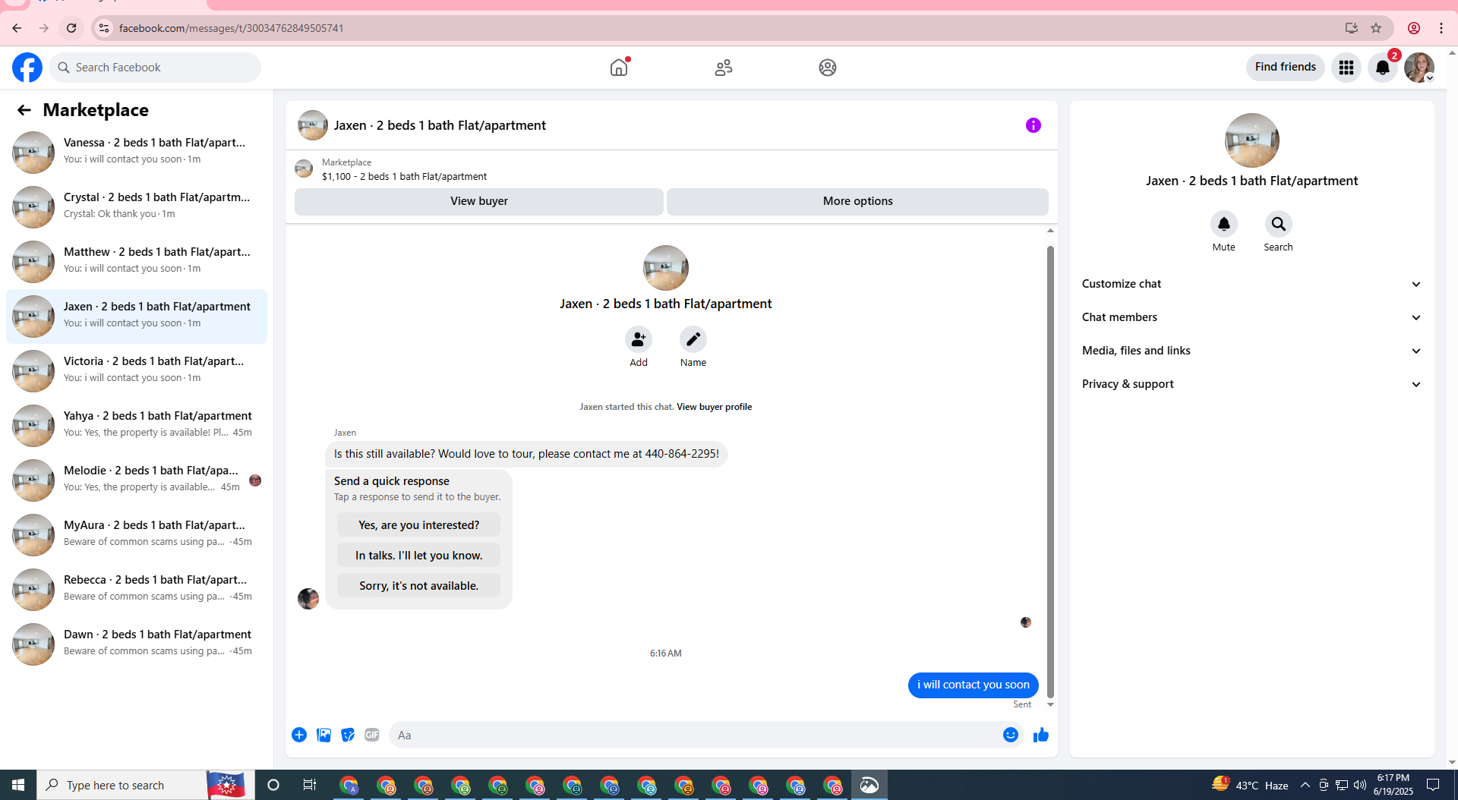This screenshot has height=800, width=1458.
Task: Open the Facebook menu grid icon
Action: coord(1346,68)
